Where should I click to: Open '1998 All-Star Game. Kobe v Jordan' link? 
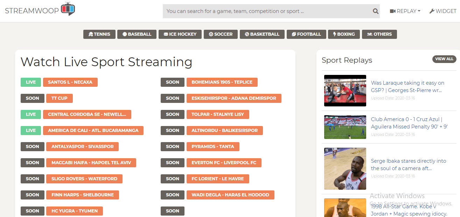point(409,210)
